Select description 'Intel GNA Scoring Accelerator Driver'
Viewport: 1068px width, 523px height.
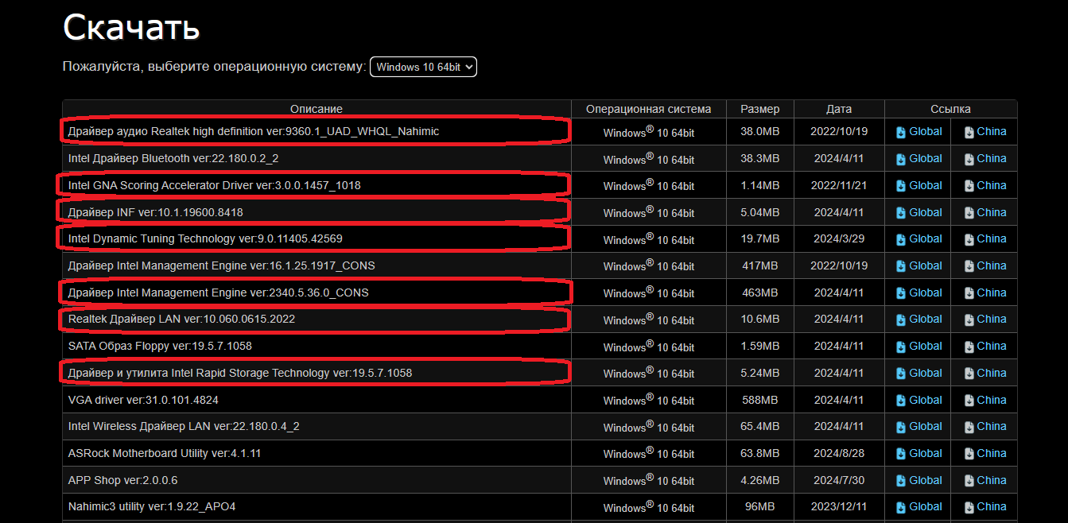160,185
